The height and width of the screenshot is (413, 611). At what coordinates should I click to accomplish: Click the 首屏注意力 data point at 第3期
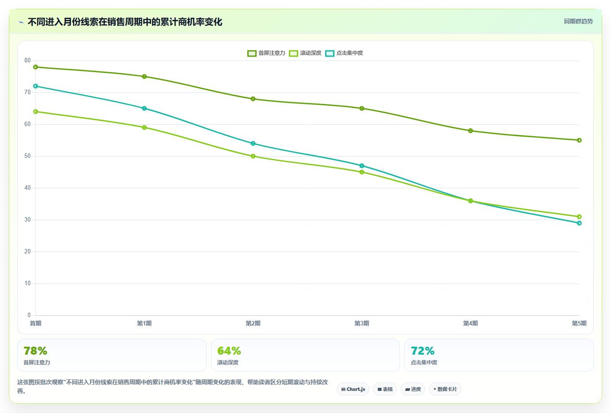(362, 108)
